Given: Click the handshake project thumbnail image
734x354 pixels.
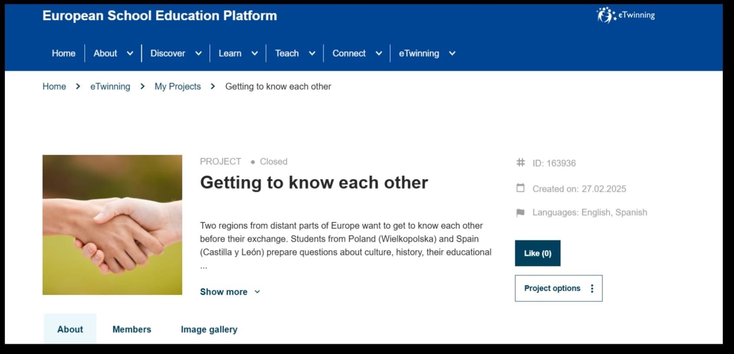Looking at the screenshot, I should point(112,225).
